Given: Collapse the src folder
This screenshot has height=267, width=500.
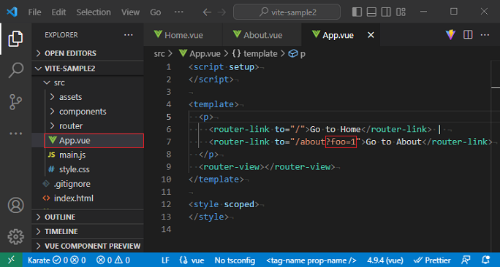Looking at the screenshot, I should pos(88,82).
